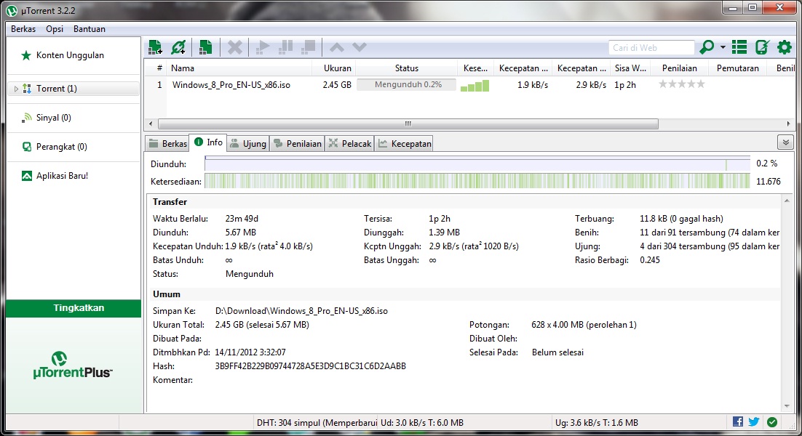Open the Berkas menu

pyautogui.click(x=23, y=29)
